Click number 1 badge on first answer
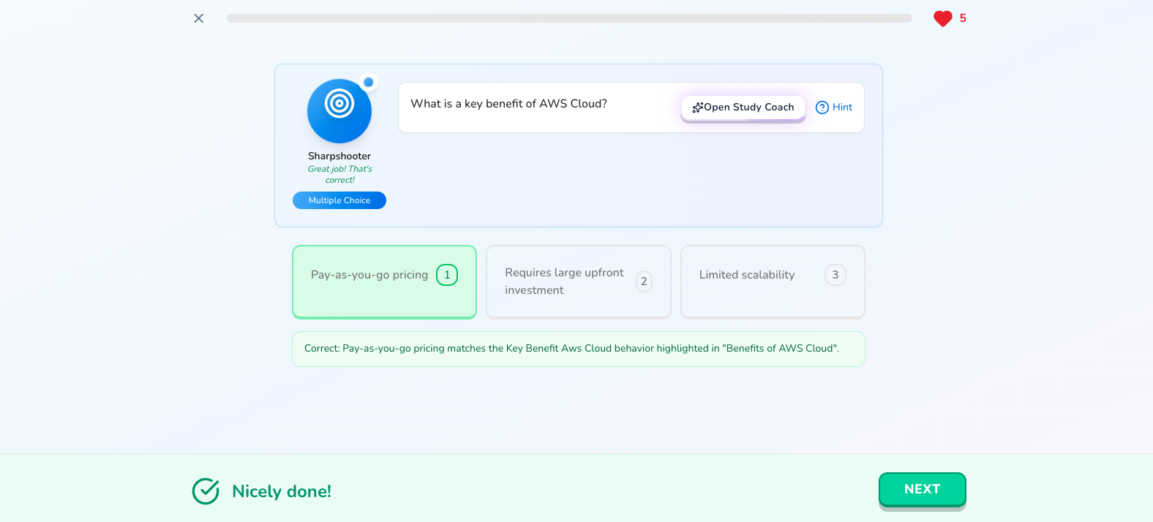Image resolution: width=1153 pixels, height=522 pixels. coord(447,275)
